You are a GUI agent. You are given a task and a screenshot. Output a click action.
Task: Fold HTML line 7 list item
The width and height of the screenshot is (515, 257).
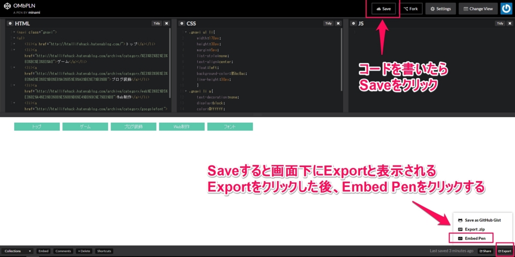point(14,103)
